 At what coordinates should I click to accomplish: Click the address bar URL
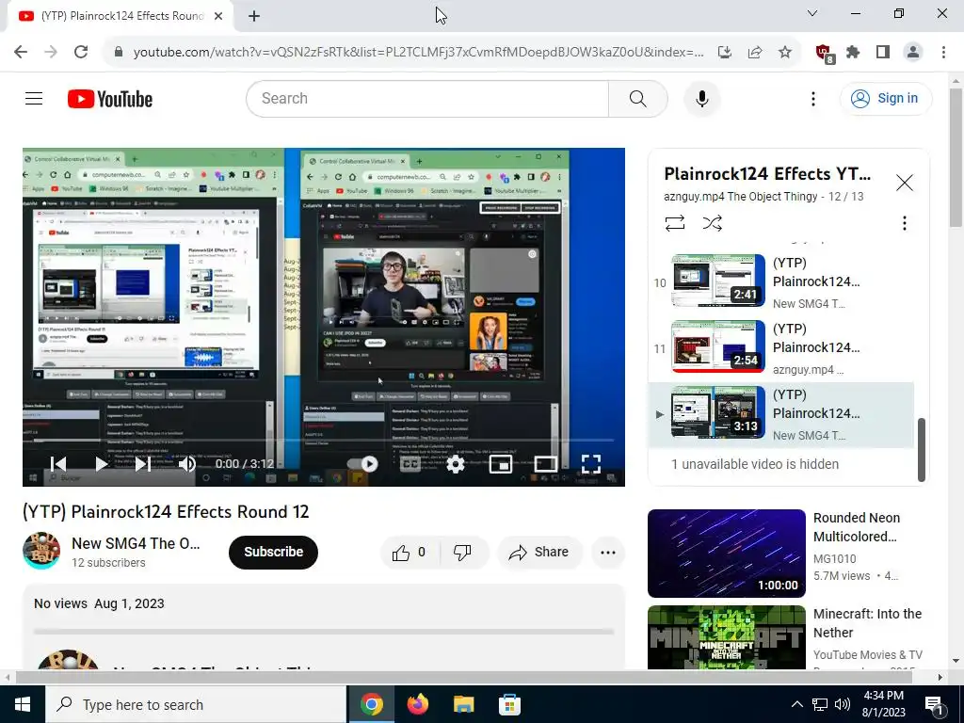[x=418, y=53]
